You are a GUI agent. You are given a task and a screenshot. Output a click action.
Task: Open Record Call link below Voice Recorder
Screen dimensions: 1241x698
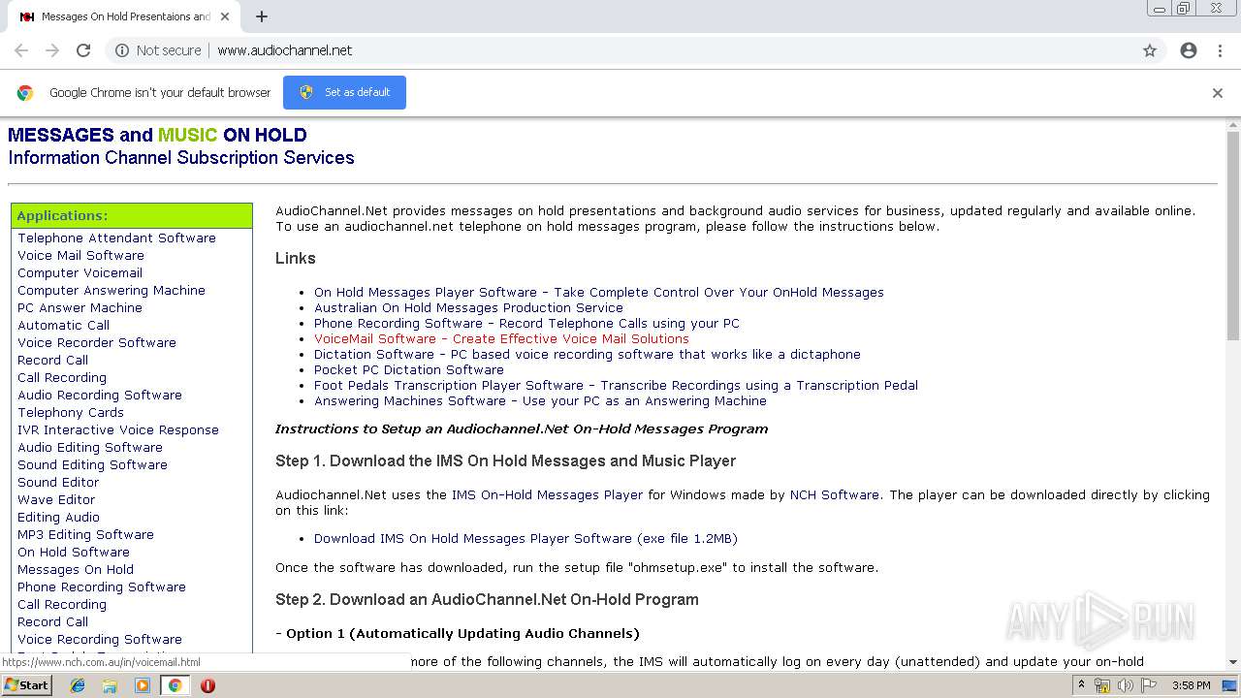click(52, 360)
